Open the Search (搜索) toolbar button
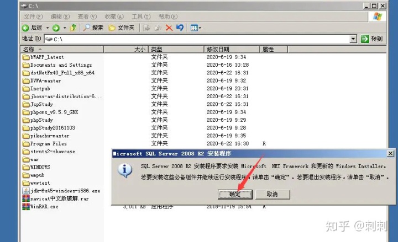This screenshot has width=398, height=242. (x=93, y=28)
